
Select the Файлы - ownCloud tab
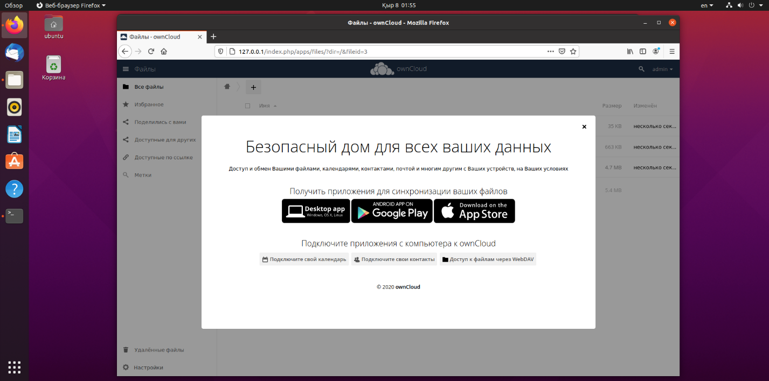point(162,37)
